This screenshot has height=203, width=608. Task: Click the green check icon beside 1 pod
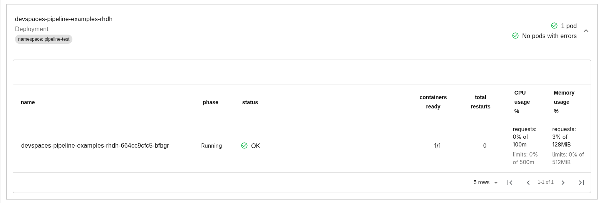pos(554,26)
